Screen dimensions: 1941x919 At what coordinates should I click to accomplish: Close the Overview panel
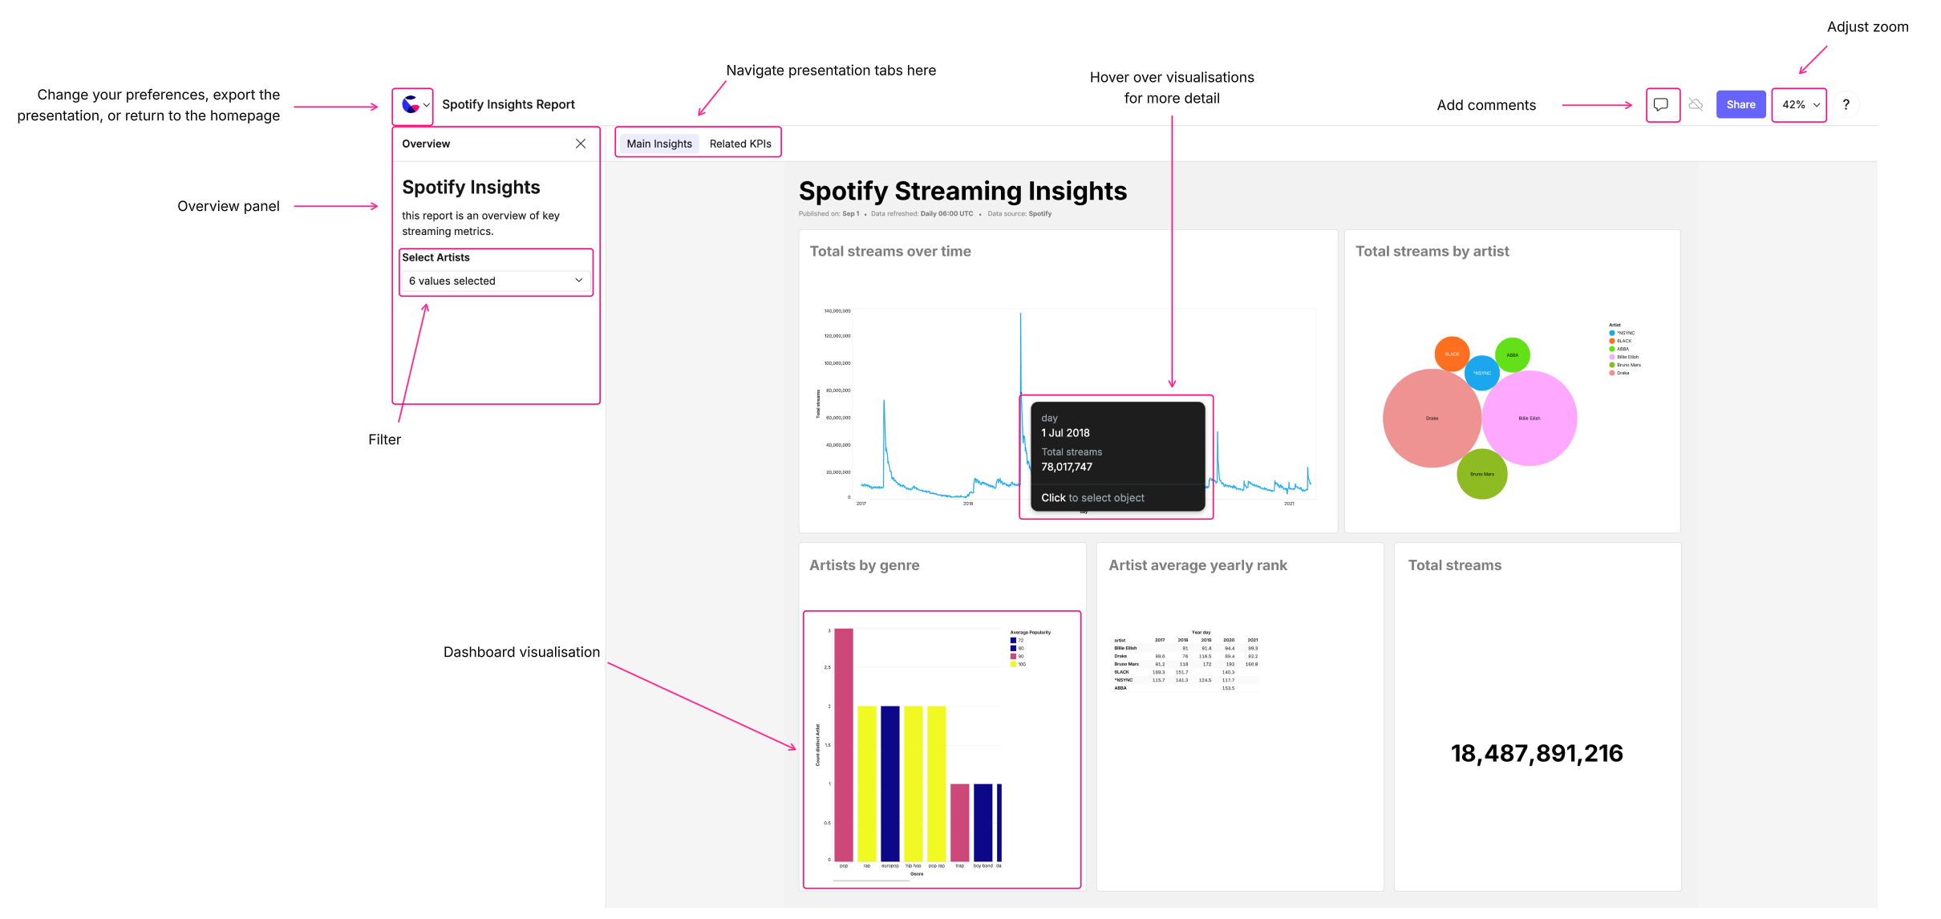click(581, 144)
